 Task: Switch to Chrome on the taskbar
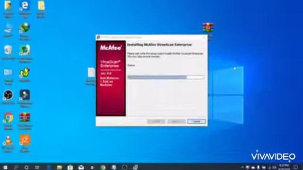coord(103,167)
